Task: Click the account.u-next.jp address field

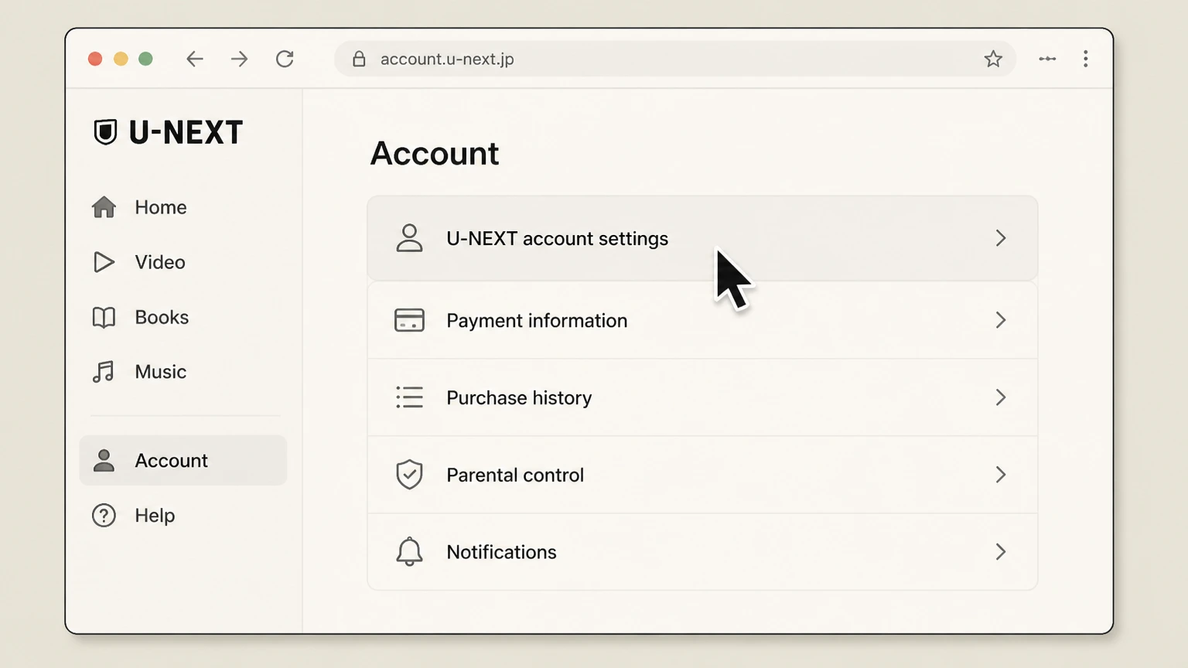Action: [675, 59]
